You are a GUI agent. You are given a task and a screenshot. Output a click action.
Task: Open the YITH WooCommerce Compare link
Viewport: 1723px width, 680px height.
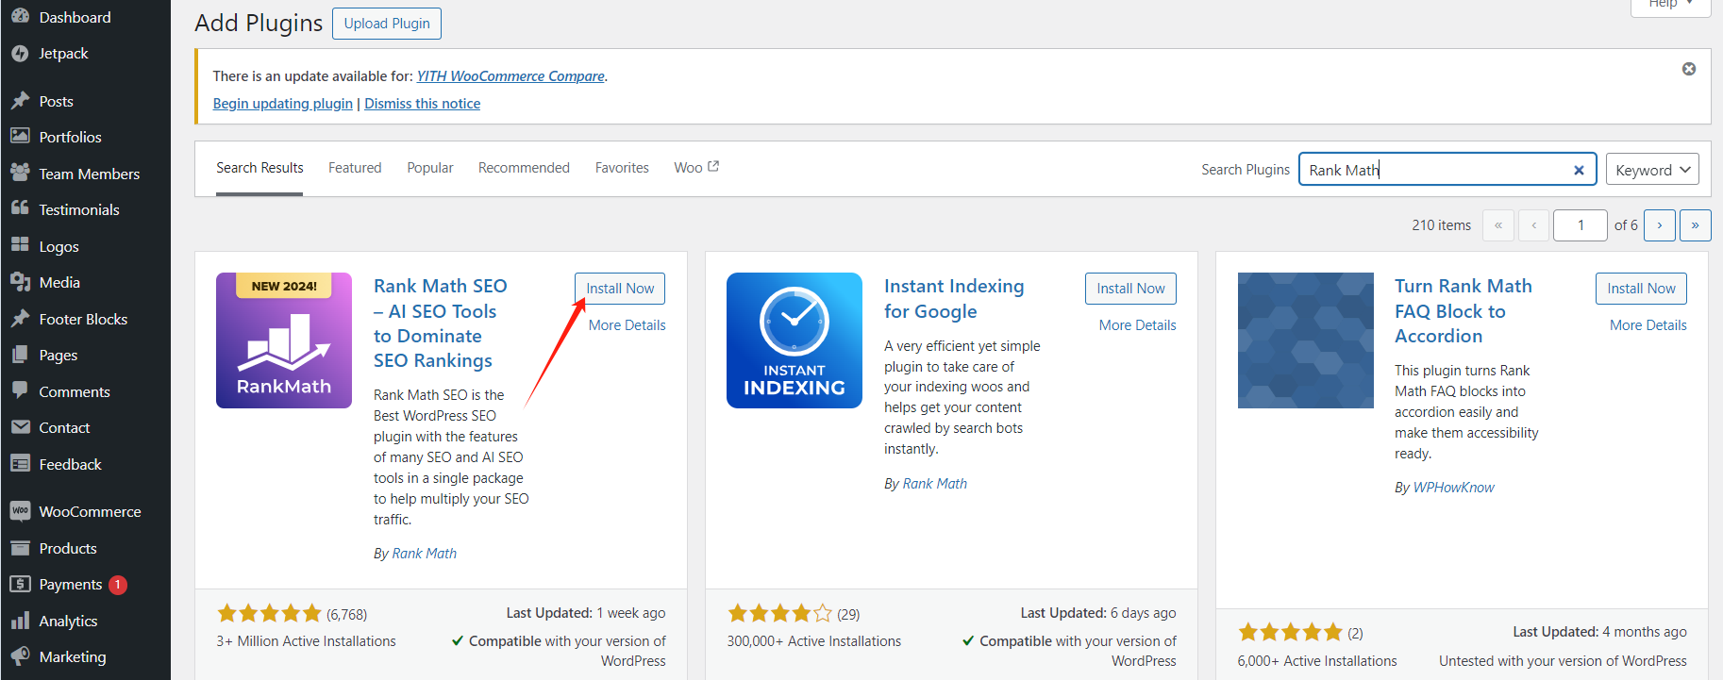pyautogui.click(x=510, y=76)
